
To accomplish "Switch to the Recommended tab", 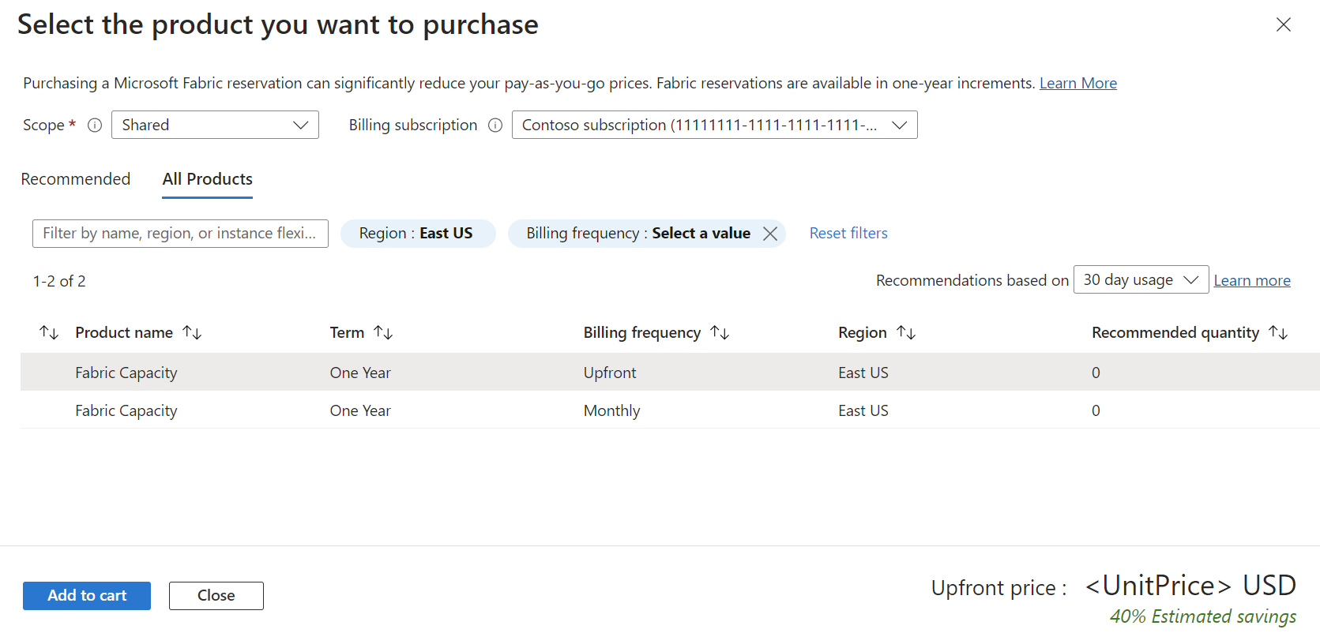I will pyautogui.click(x=76, y=179).
